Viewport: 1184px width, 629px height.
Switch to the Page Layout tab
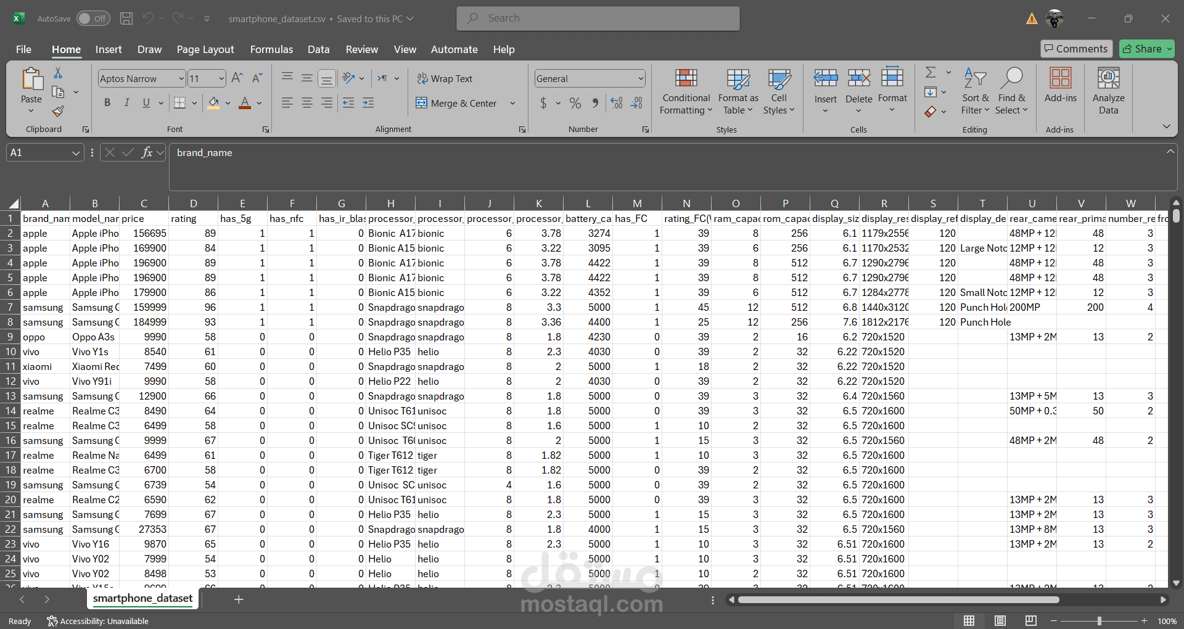[x=205, y=49]
